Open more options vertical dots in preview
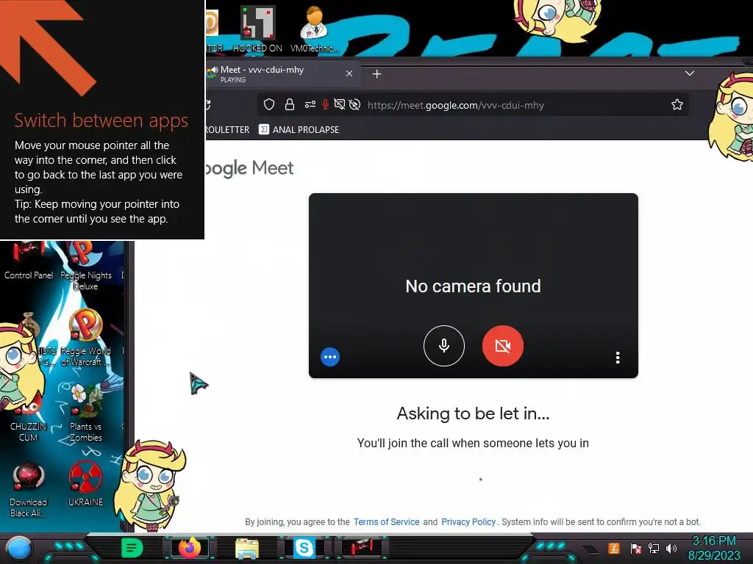 [618, 358]
